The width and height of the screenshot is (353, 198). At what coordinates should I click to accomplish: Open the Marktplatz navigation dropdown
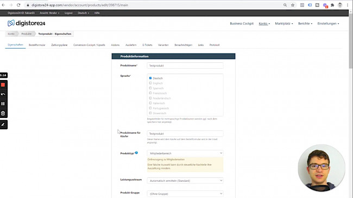point(284,24)
